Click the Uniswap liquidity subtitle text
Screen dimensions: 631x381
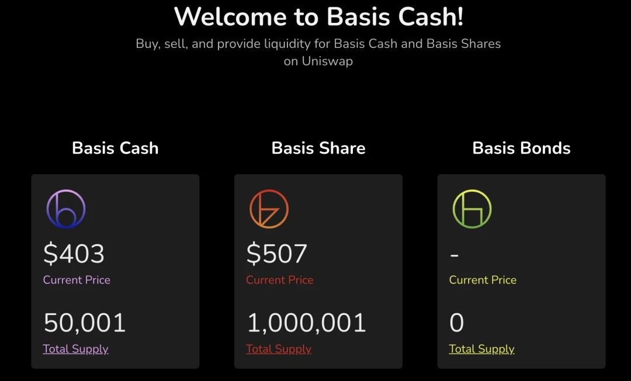[x=318, y=53]
